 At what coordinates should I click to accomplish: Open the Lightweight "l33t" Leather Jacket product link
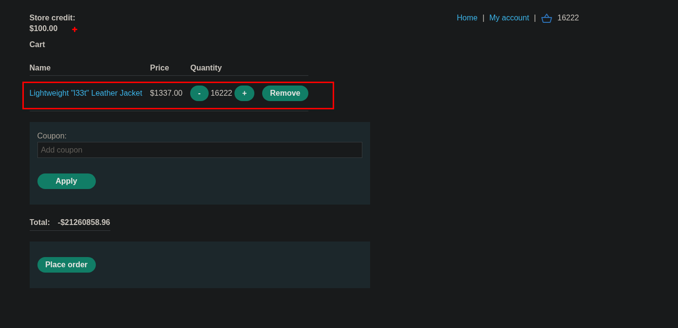coord(86,93)
